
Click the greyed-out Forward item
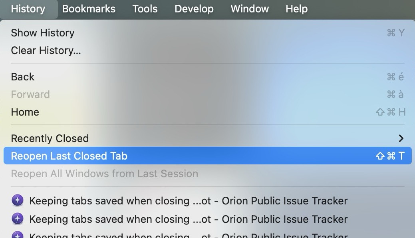tap(30, 94)
